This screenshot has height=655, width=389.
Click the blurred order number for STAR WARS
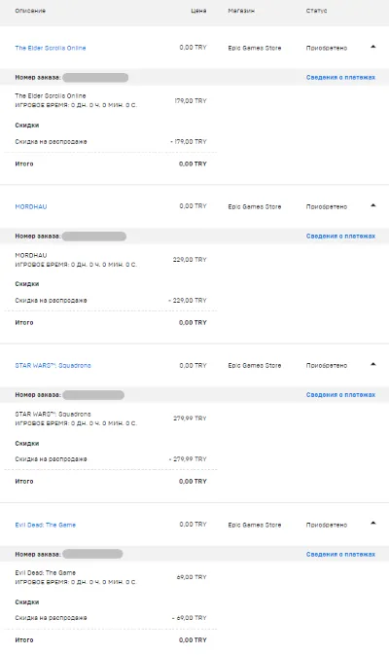93,395
